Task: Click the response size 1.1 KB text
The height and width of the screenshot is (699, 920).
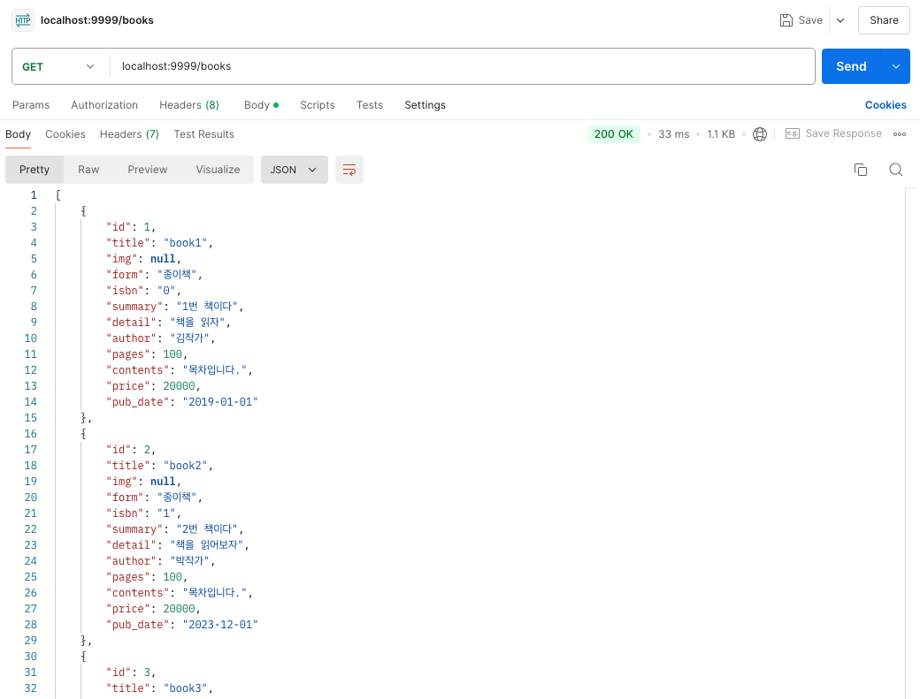Action: pyautogui.click(x=721, y=134)
